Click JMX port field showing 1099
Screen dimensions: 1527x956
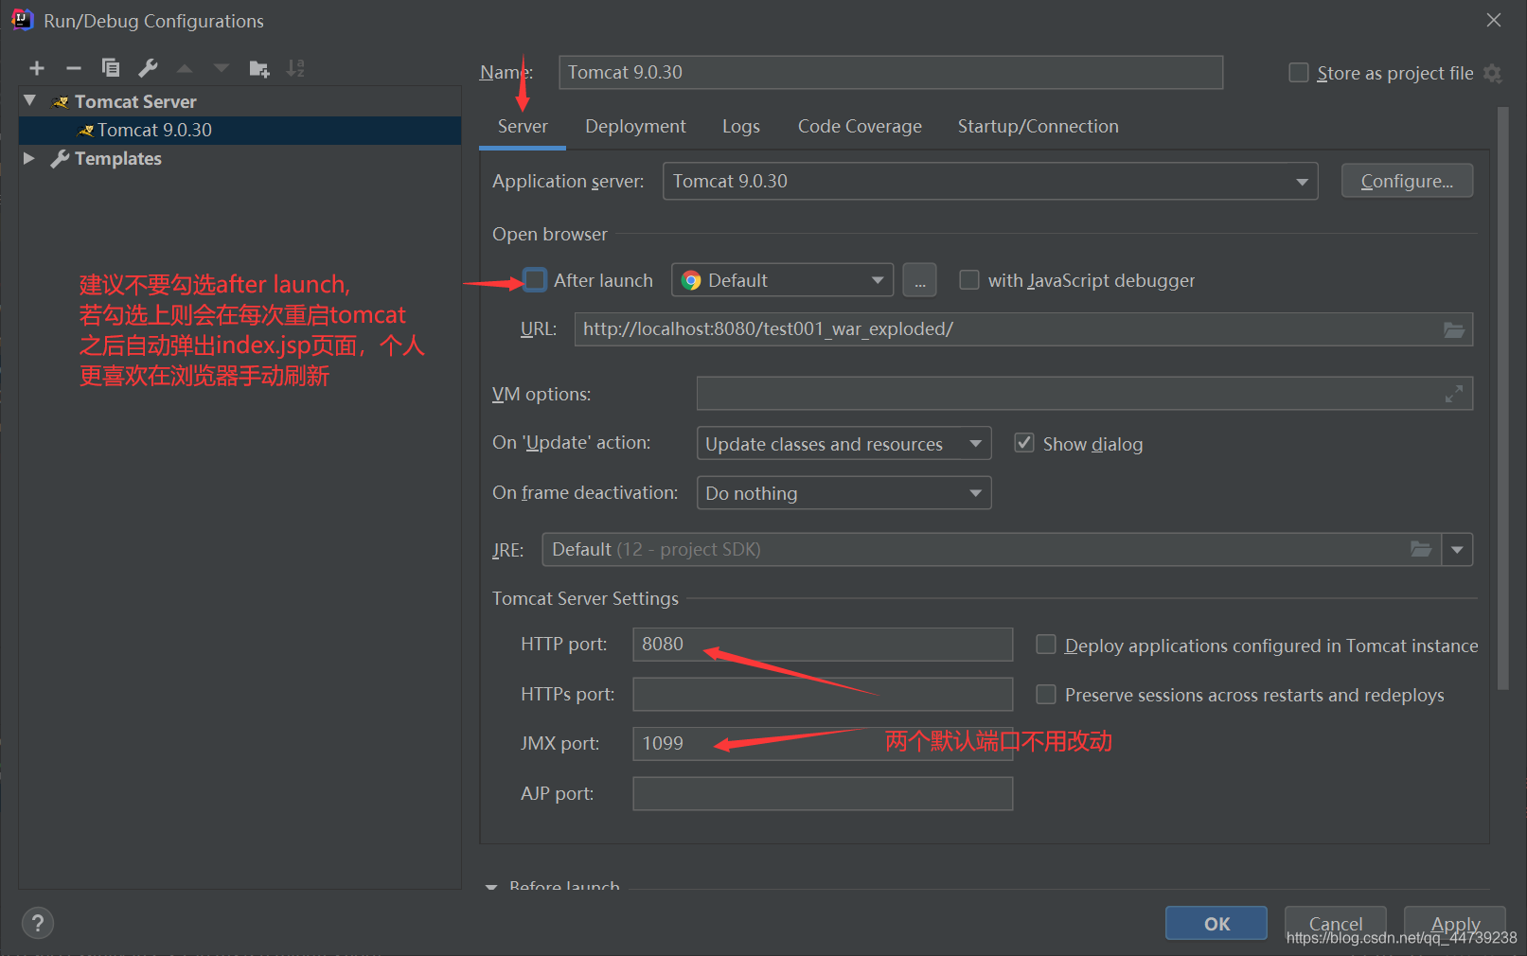[x=823, y=744]
